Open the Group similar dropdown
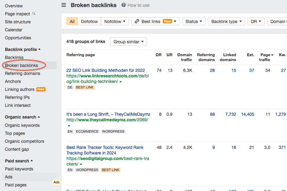Screen dimensions: 287x191 tap(128, 41)
